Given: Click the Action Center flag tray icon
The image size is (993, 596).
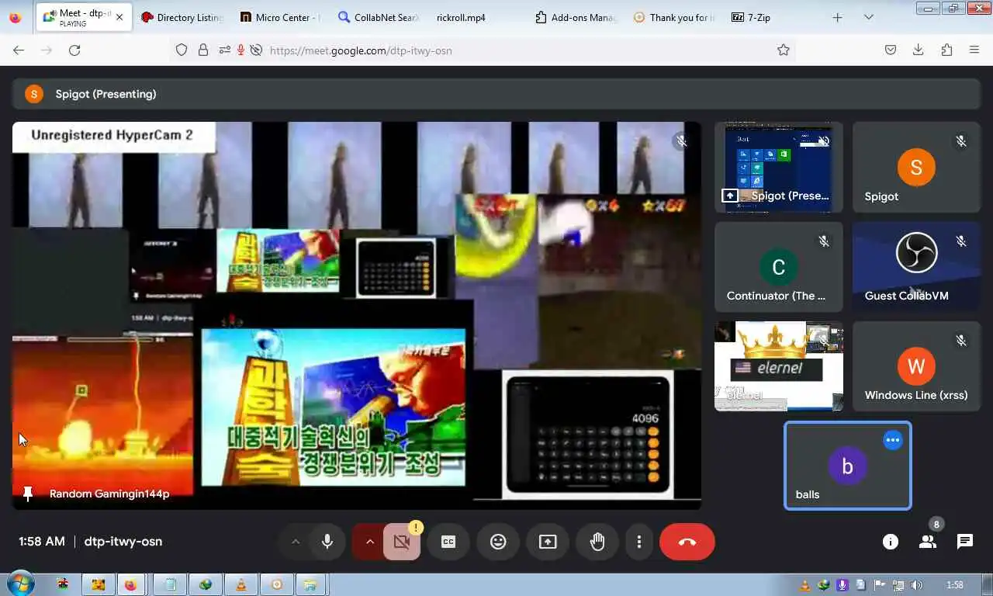Looking at the screenshot, I should coord(880,585).
